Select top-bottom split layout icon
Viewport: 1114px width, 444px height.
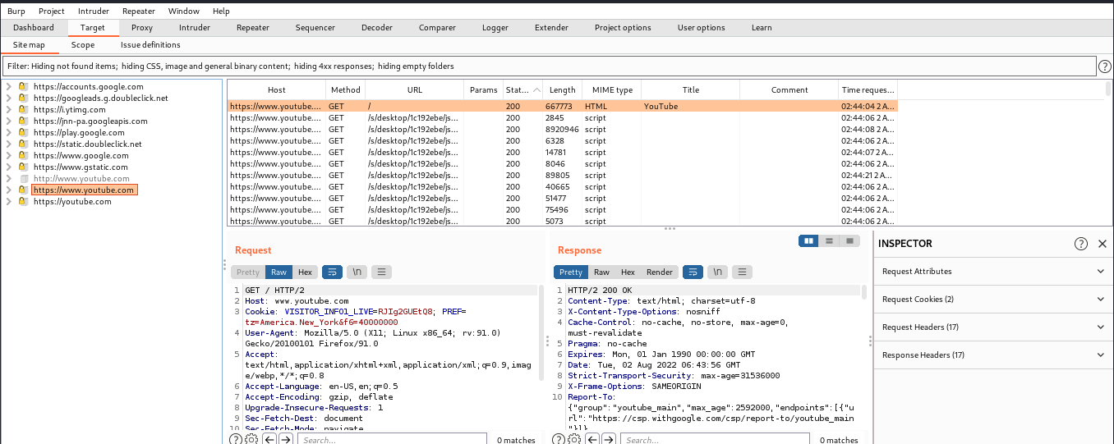coord(830,240)
